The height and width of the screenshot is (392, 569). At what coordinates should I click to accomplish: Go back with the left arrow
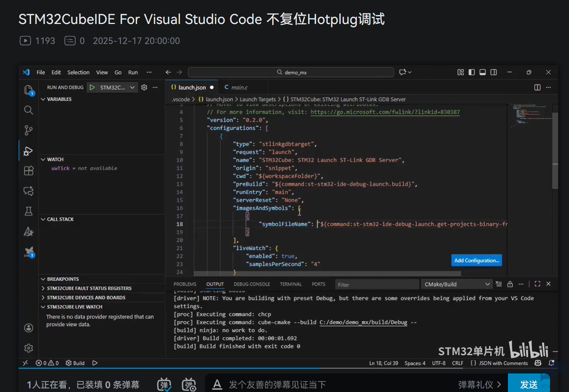point(168,72)
